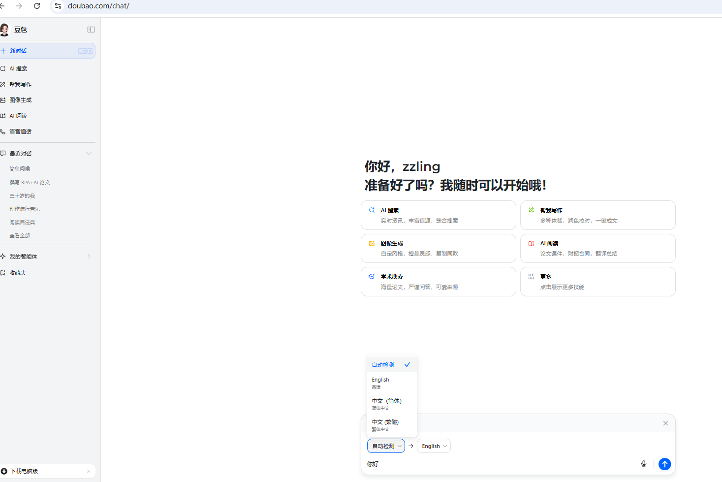This screenshot has width=722, height=482.
Task: Open recent chat 简单问候
Action: point(20,169)
